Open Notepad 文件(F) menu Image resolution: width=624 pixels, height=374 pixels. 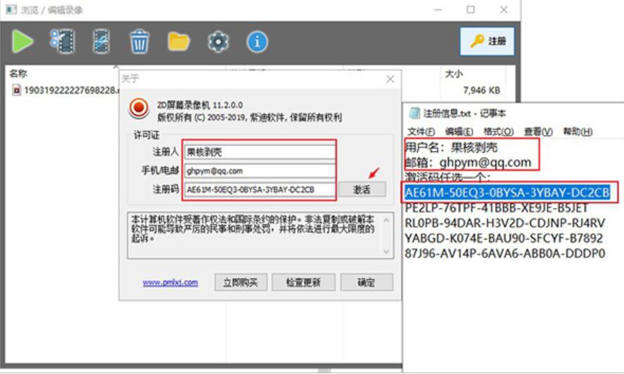pos(421,131)
